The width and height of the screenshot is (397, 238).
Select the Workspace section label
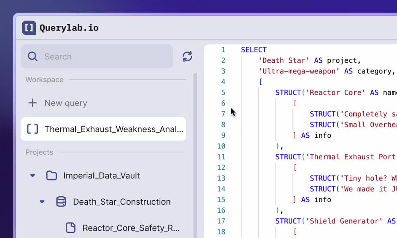(44, 79)
